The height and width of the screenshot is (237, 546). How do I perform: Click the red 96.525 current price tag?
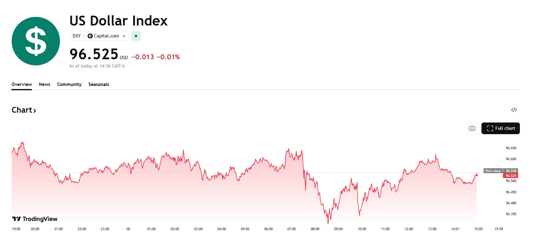(511, 176)
